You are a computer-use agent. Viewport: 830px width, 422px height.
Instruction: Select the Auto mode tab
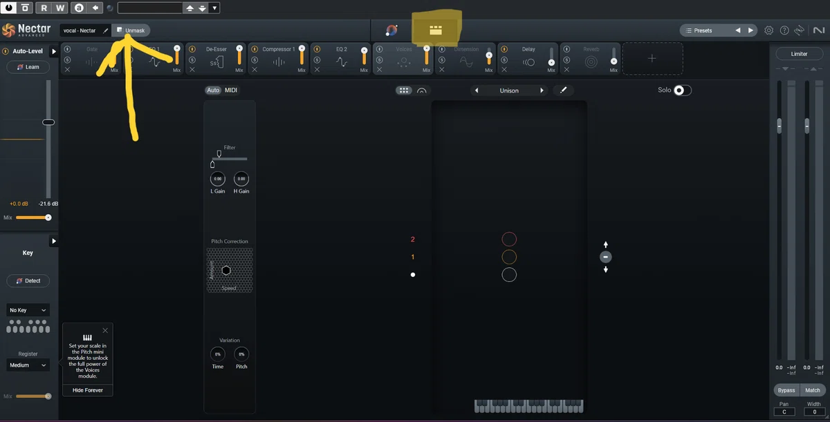(213, 90)
